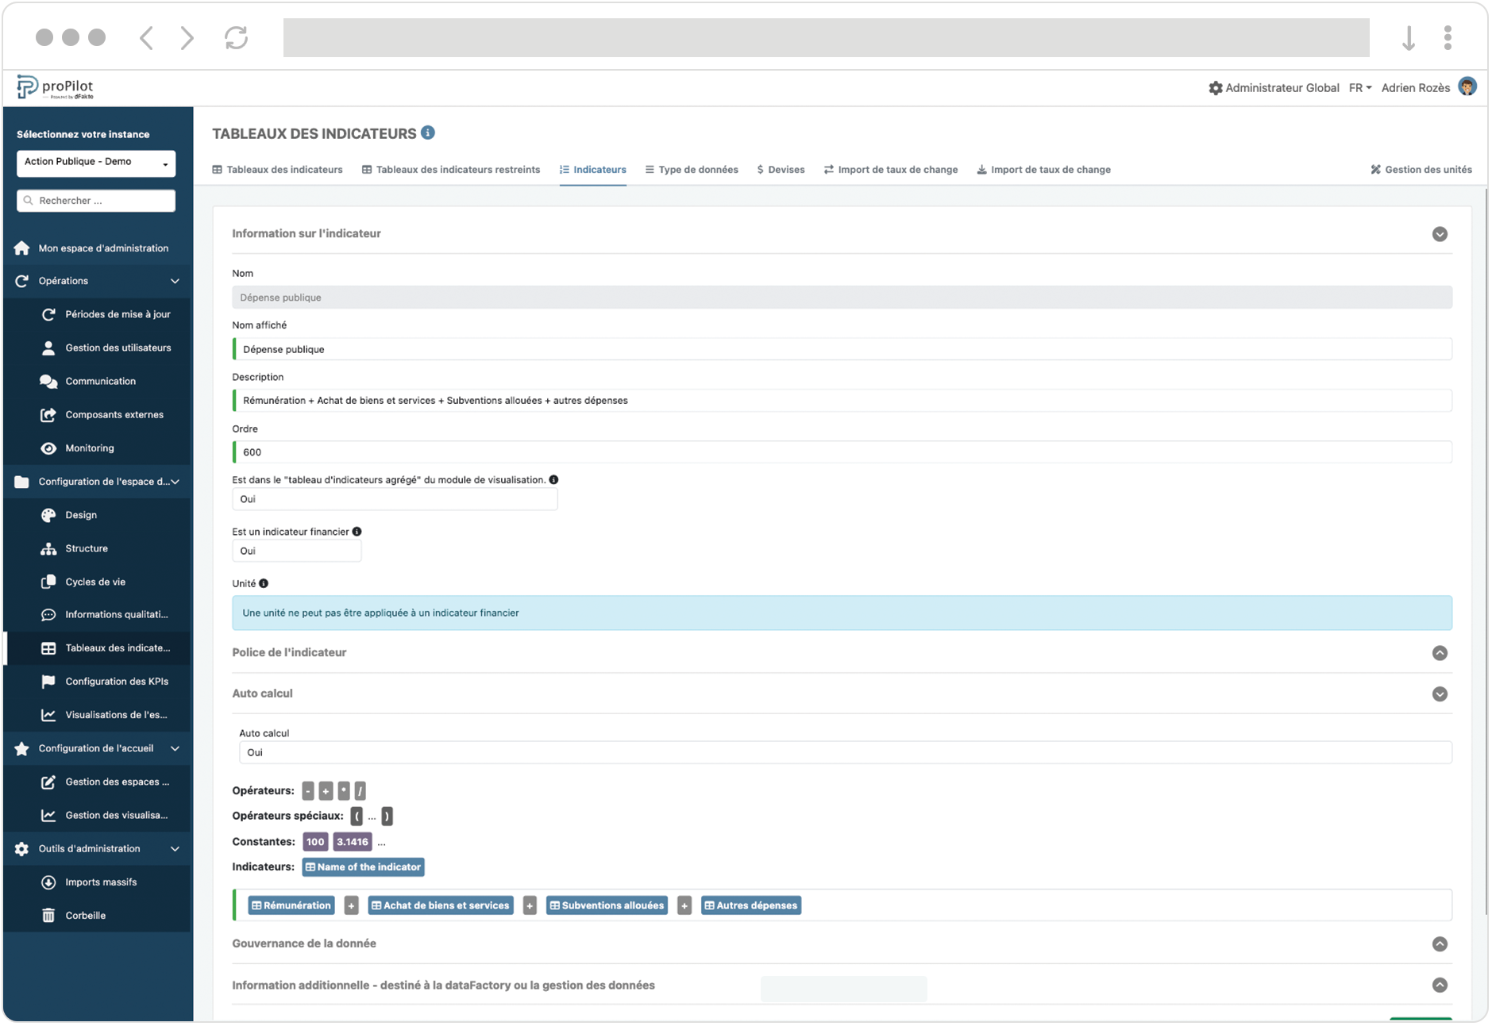Insert the constant 3.1416
The image size is (1492, 1026).
pos(352,842)
